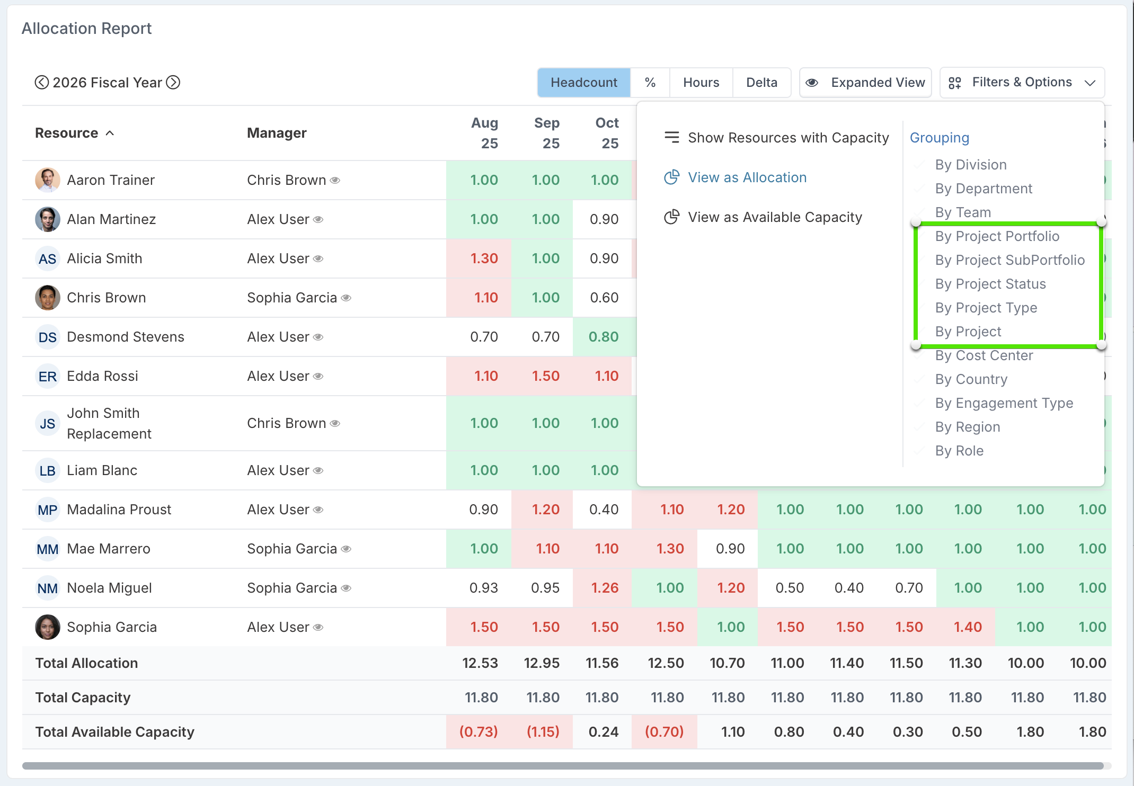Select By Cost Center grouping option

[x=984, y=355]
